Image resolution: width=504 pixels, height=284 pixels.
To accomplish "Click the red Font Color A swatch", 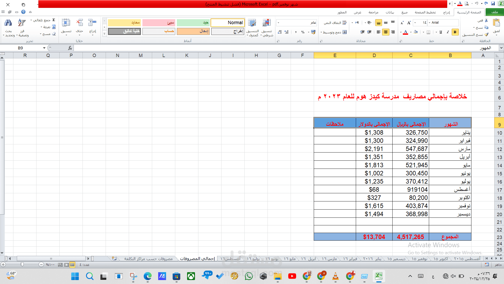I will point(405,32).
